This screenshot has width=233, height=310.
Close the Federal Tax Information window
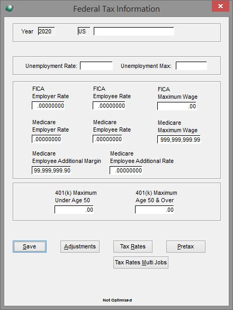220,6
